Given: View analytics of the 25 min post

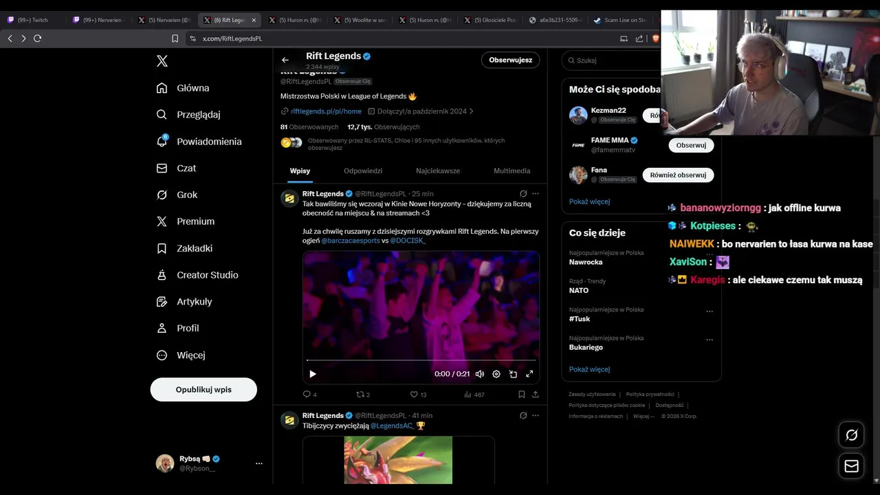Looking at the screenshot, I should 474,395.
